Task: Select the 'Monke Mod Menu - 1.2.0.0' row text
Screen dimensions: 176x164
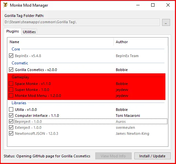Action: point(38,96)
